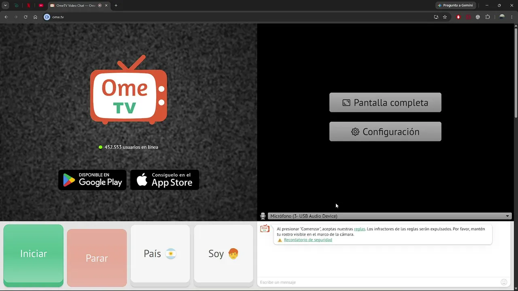Click the OmeTV avatar in the chat message

265,229
